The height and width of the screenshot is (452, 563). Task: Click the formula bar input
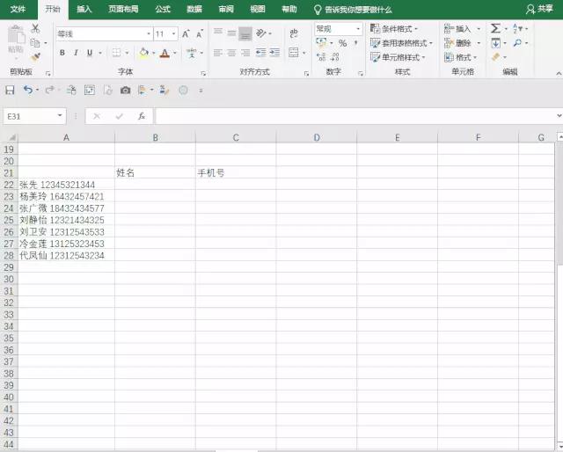click(x=355, y=116)
